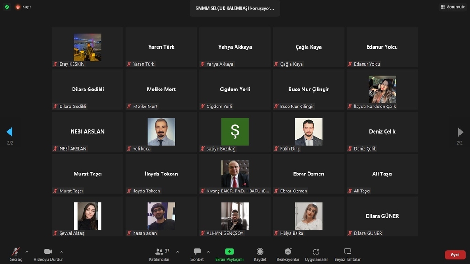470x264 pixels.
Task: Open the Görüntüle view menu
Action: click(453, 6)
